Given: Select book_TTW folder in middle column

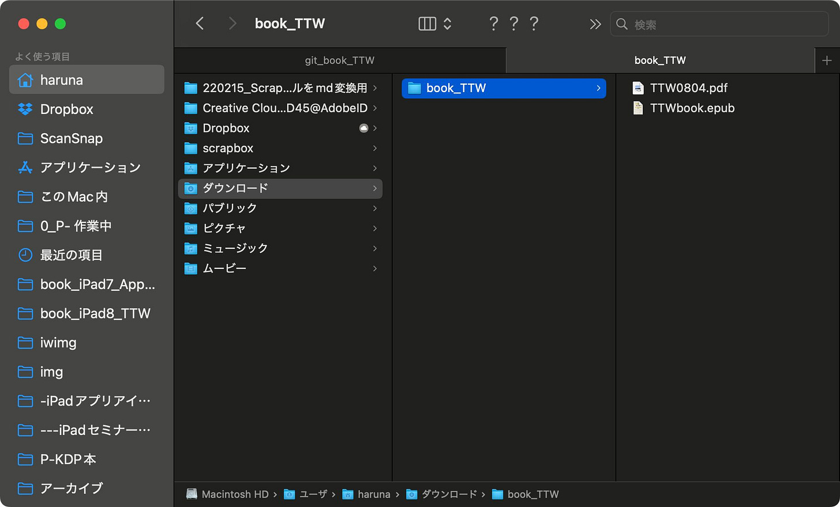Looking at the screenshot, I should tap(504, 88).
